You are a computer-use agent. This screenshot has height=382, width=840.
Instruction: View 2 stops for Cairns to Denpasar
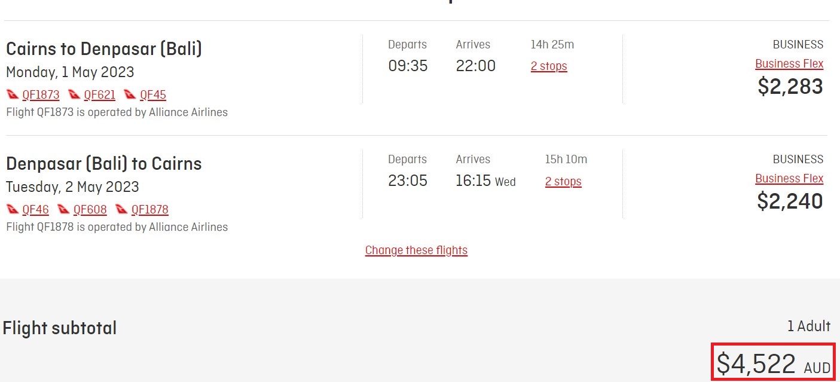click(x=549, y=66)
